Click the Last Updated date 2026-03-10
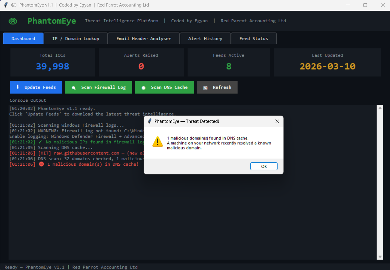The height and width of the screenshot is (270, 390). (327, 66)
